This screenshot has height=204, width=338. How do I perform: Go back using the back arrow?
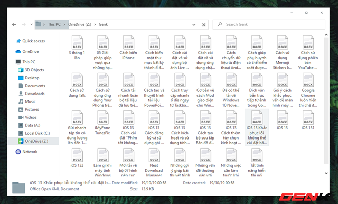14,25
